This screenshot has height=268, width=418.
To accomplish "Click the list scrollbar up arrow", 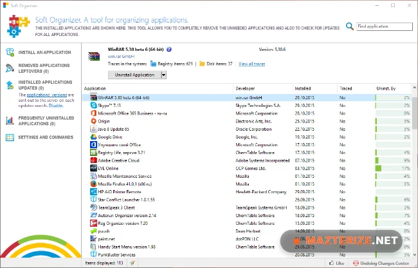I will (x=415, y=88).
